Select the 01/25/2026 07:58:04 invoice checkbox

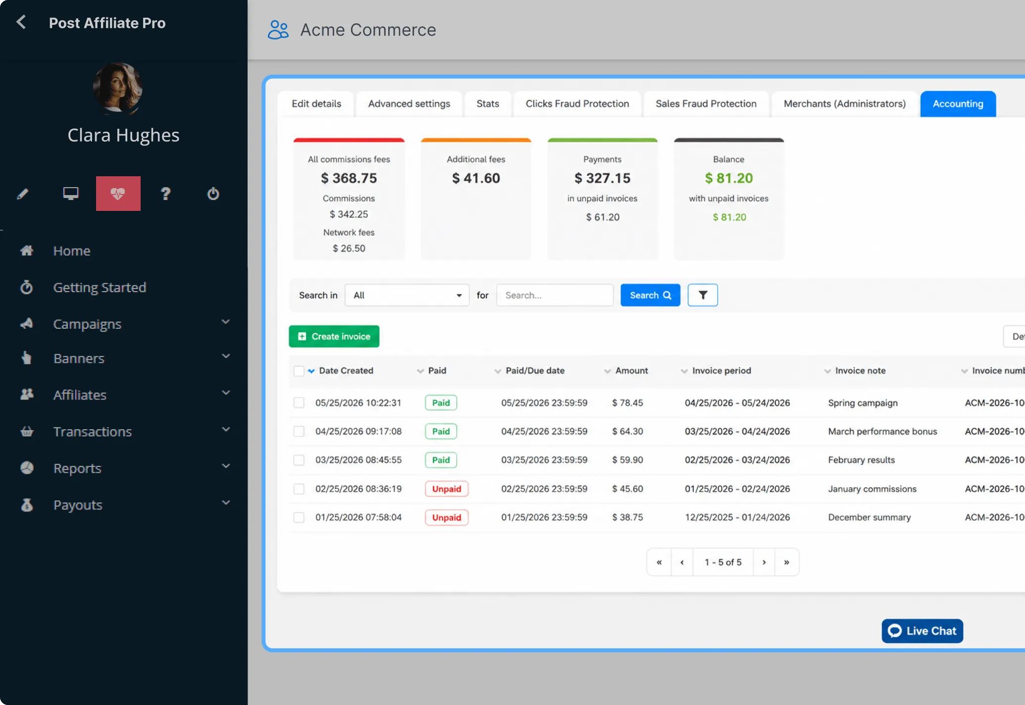299,517
